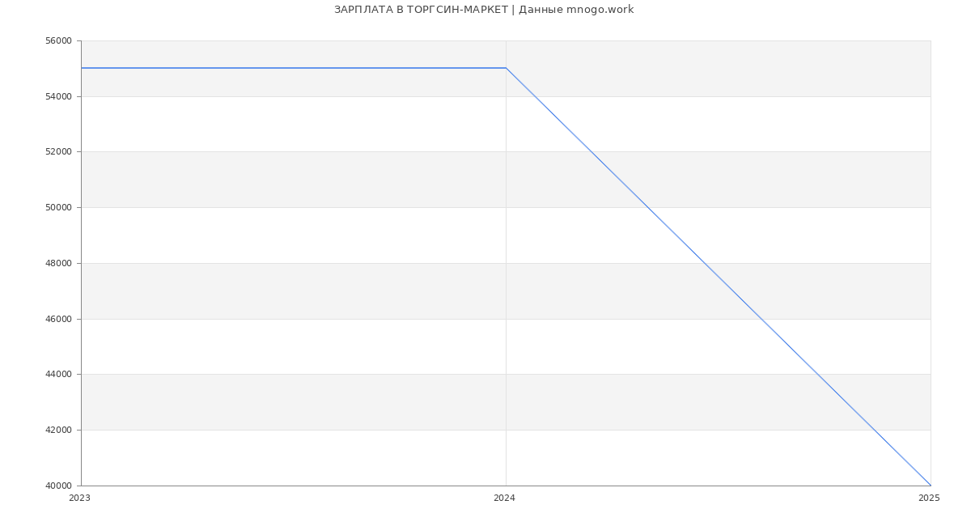The width and height of the screenshot is (971, 526).
Task: Select the 2024 data point where line bends
Action: [506, 68]
